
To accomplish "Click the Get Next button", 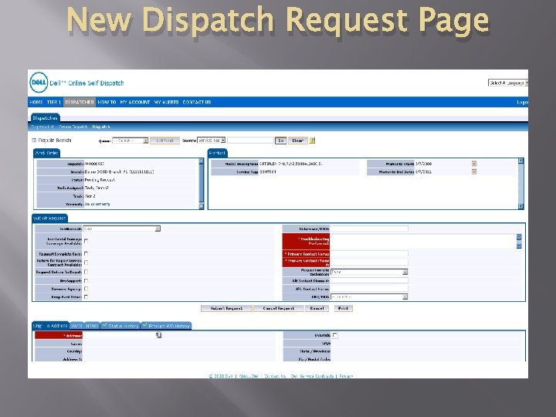I will tap(164, 141).
